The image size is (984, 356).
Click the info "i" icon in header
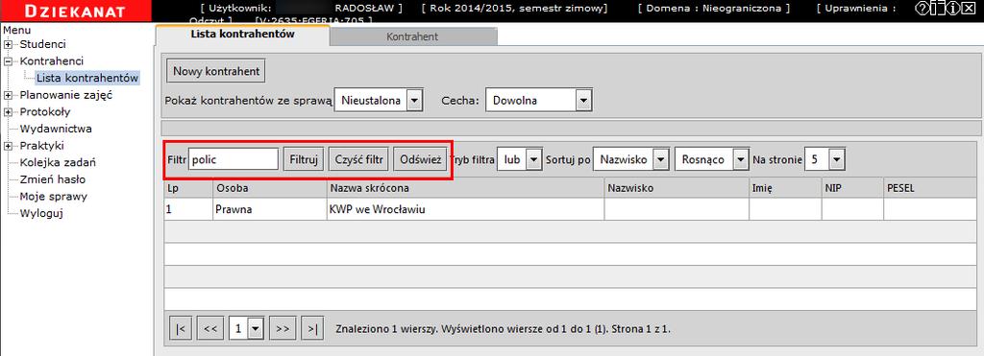pos(952,8)
